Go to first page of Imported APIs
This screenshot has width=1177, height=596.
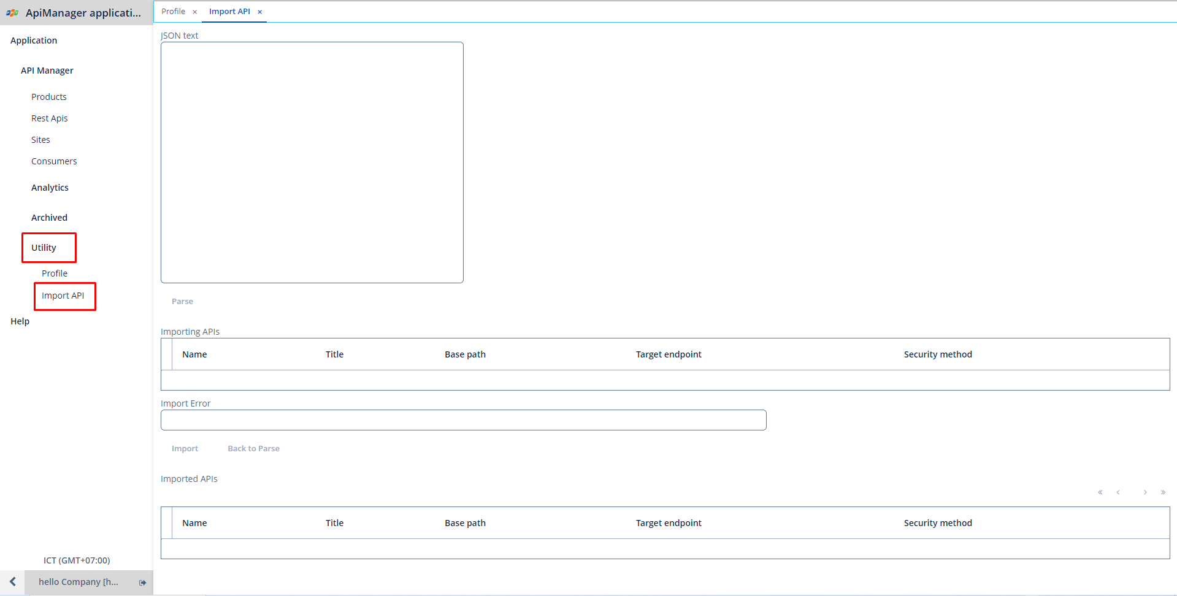(x=1100, y=492)
